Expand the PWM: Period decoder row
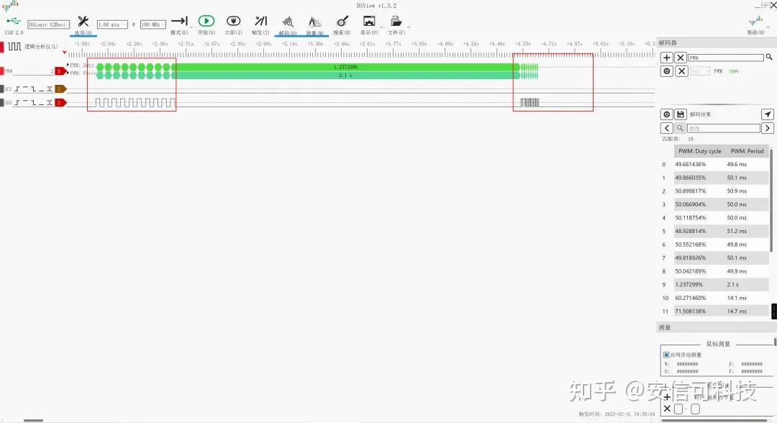 click(x=68, y=73)
